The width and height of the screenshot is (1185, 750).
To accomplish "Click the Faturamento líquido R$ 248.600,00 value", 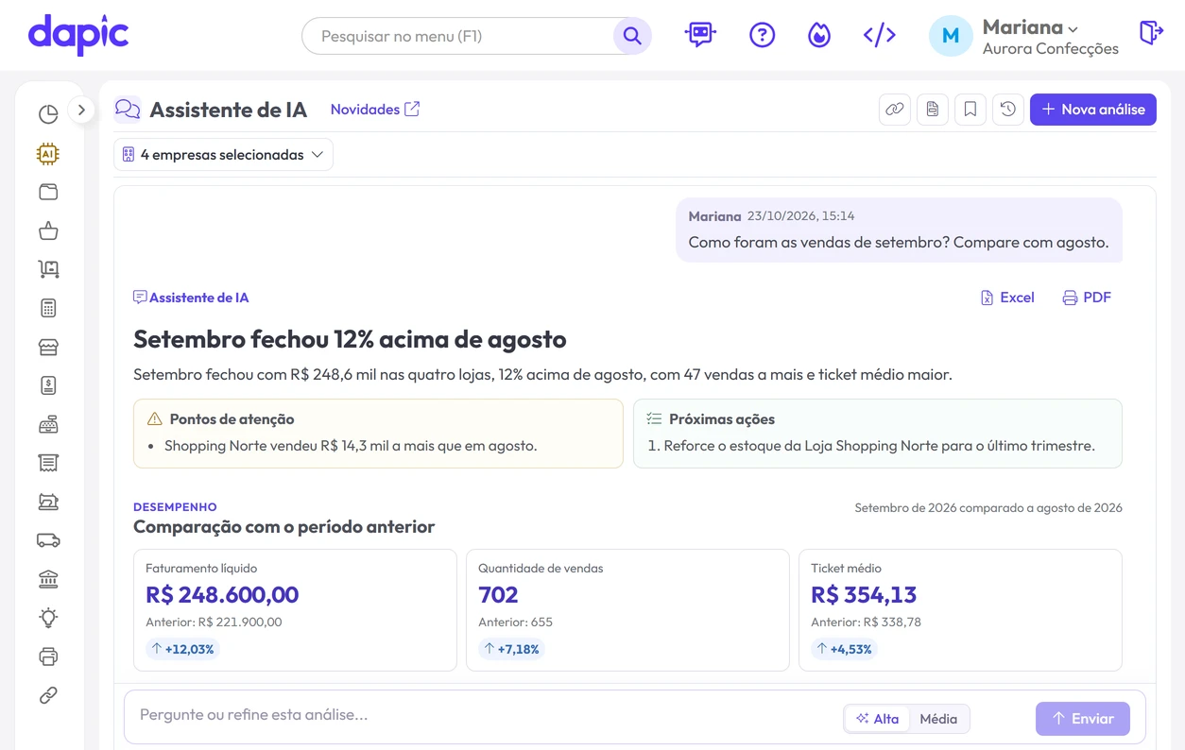I will [x=222, y=595].
